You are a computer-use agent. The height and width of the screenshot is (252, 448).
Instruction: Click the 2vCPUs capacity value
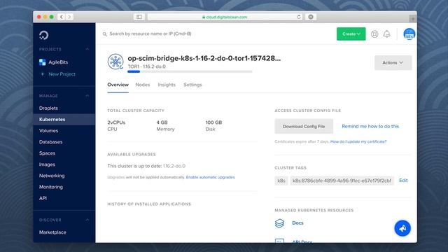click(116, 122)
